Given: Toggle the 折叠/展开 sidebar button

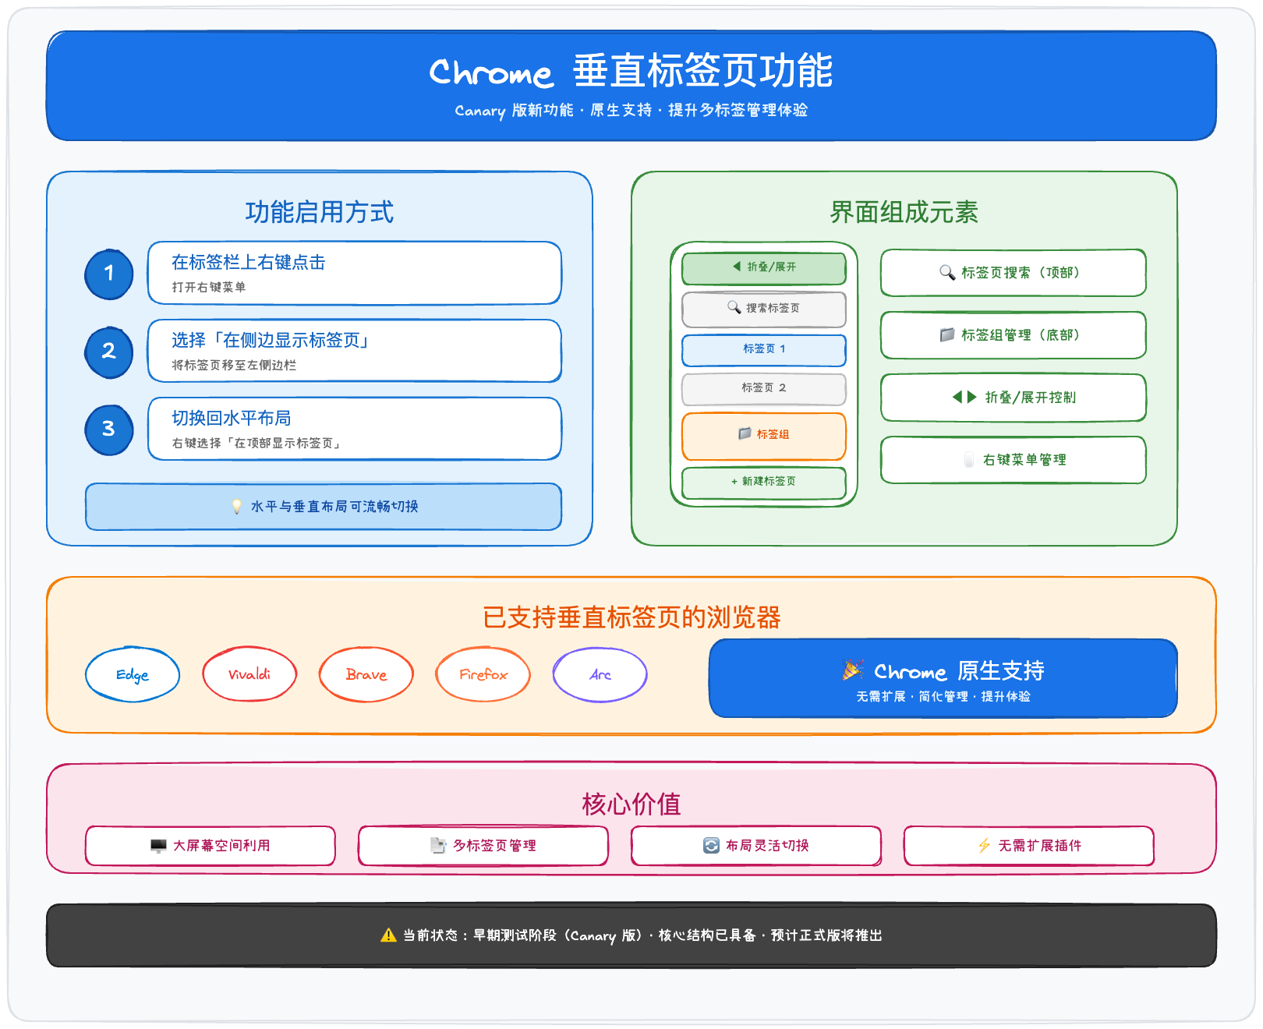Looking at the screenshot, I should 763,267.
